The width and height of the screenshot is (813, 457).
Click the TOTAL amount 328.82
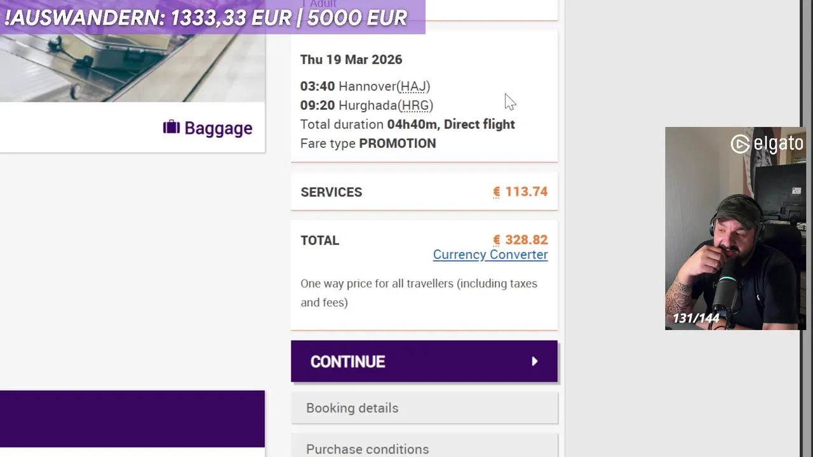tap(526, 240)
